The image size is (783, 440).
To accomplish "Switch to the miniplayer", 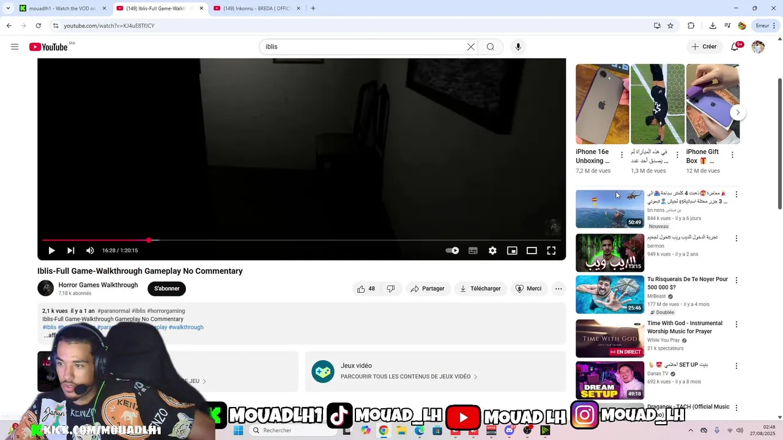I will (x=512, y=251).
